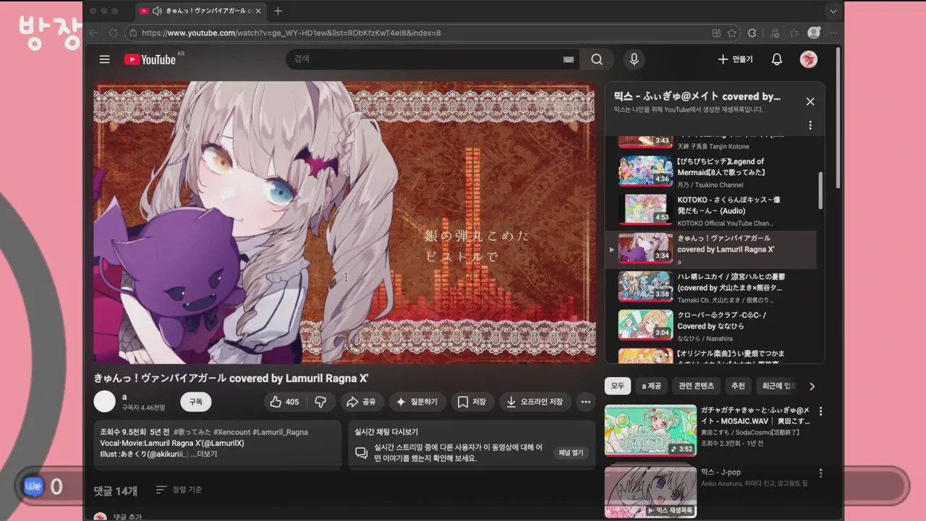Open the browser three-dot settings menu
The height and width of the screenshot is (521, 926).
(833, 33)
